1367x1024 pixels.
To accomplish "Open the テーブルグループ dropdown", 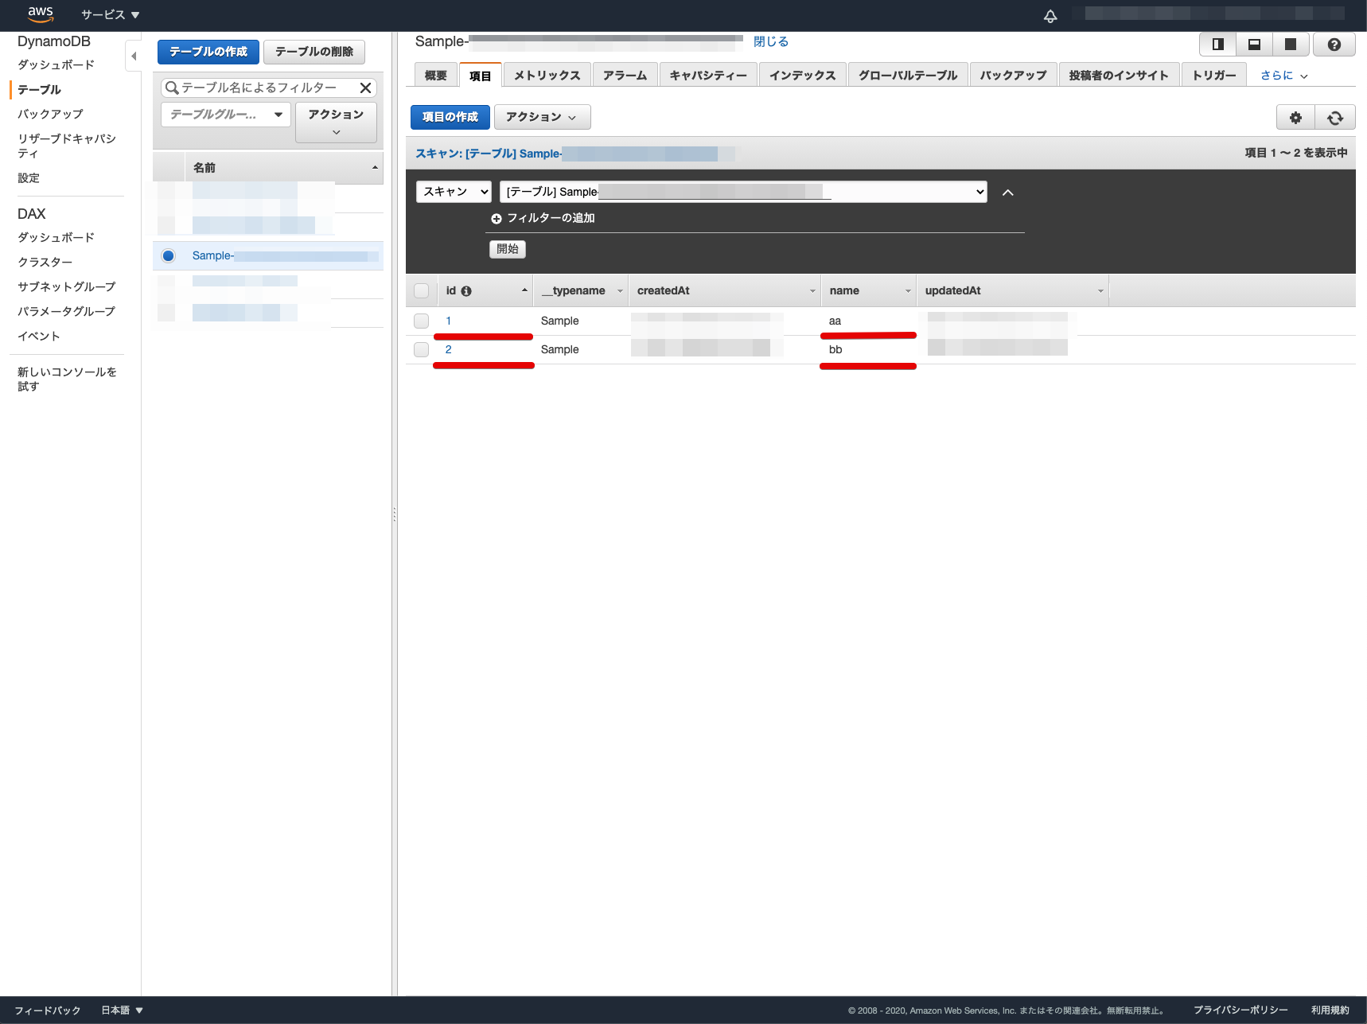I will tap(226, 115).
